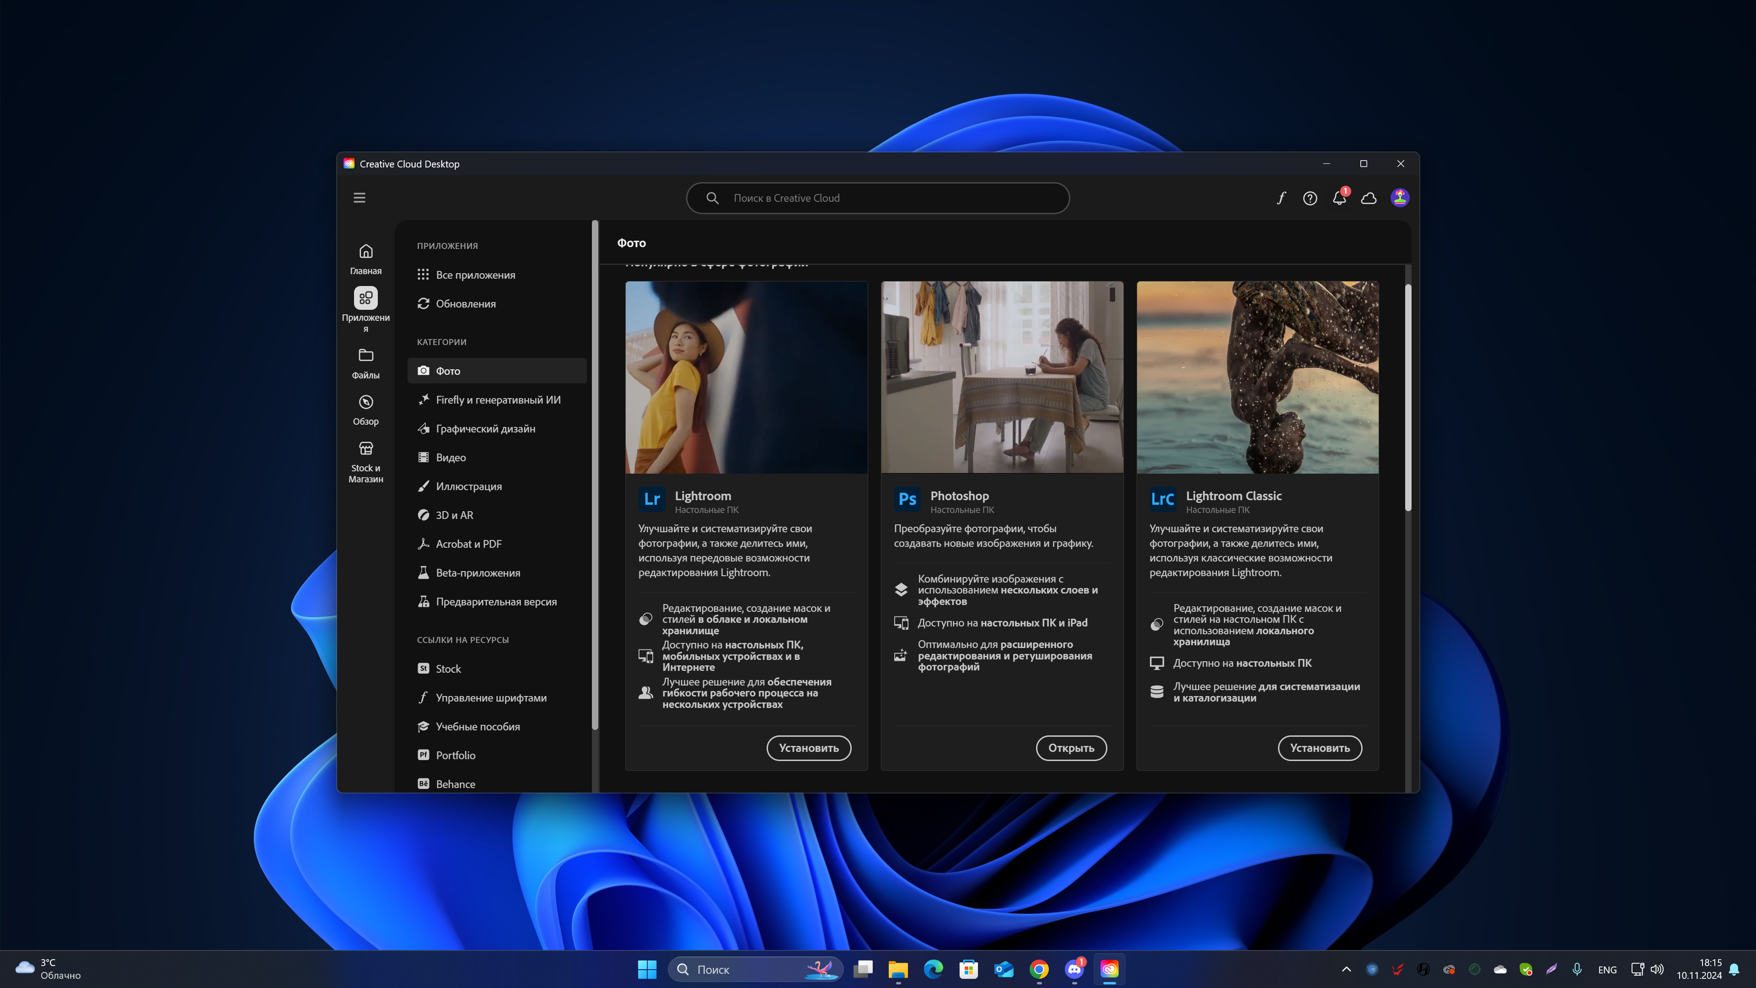The image size is (1756, 988).
Task: Select the 3D и AR category
Action: [497, 515]
